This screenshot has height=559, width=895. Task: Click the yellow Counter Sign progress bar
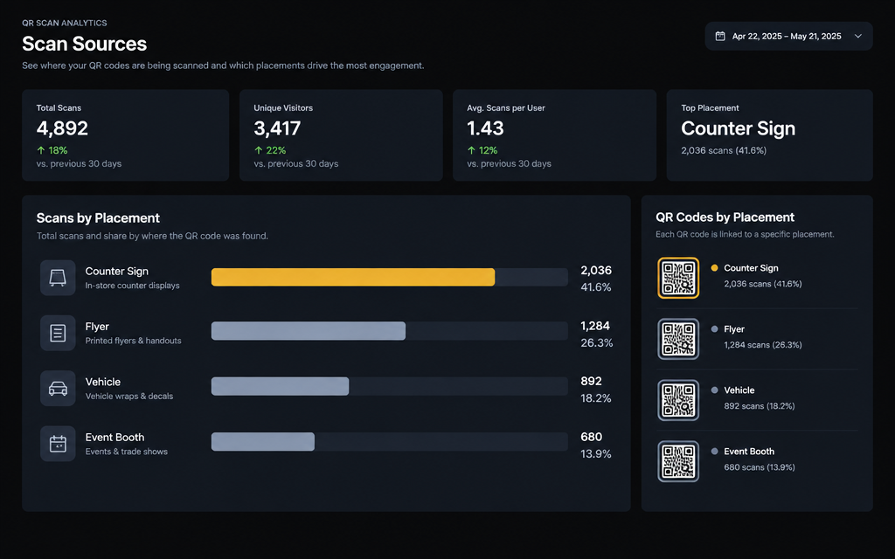click(353, 277)
